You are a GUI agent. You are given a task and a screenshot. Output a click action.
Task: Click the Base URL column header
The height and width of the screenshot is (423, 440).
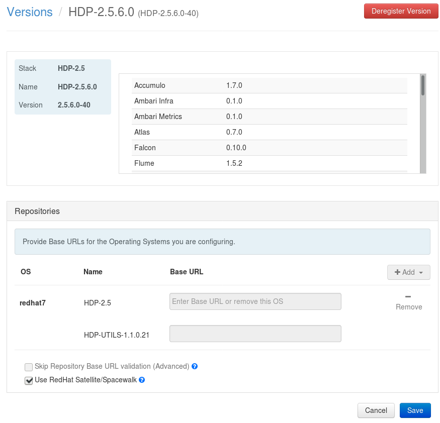coord(187,272)
